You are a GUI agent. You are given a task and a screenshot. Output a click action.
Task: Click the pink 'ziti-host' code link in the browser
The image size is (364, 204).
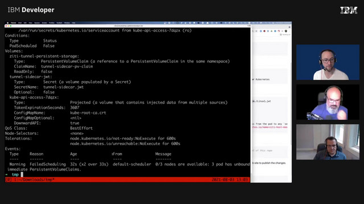pos(270,127)
